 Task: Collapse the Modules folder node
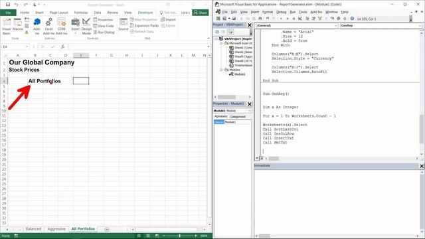(x=221, y=70)
